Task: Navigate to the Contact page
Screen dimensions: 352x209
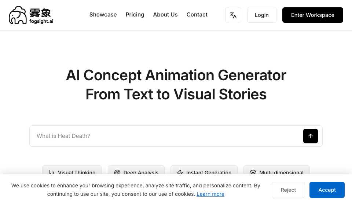Action: 197,15
